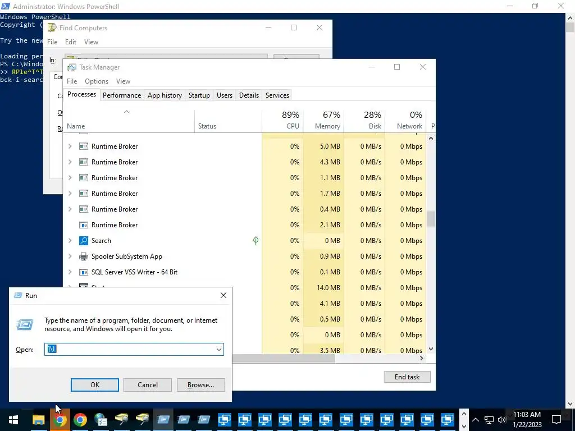Select the Processes tab

[x=81, y=94]
